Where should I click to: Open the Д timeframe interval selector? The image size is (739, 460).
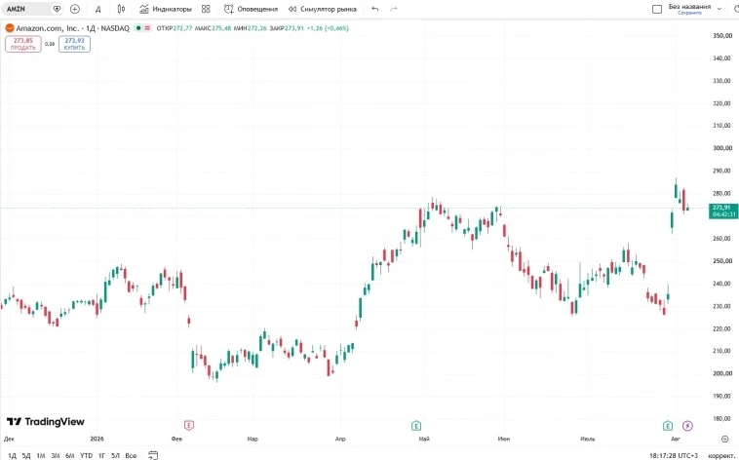(98, 9)
